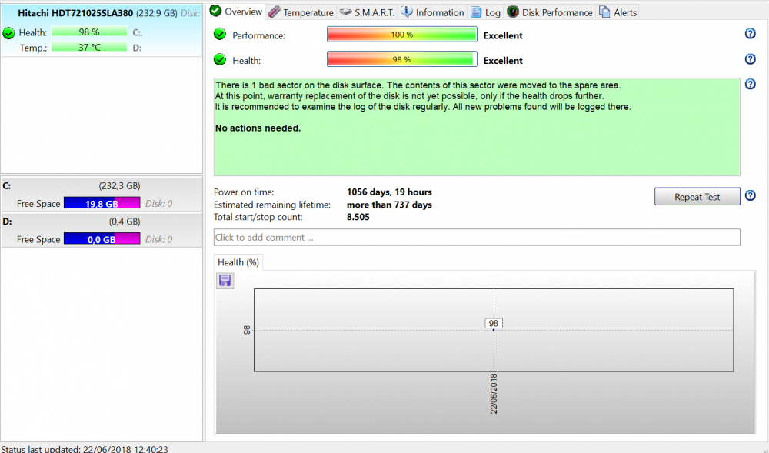This screenshot has height=453, width=769.
Task: Click the help icon beside Health rating
Action: [x=751, y=59]
